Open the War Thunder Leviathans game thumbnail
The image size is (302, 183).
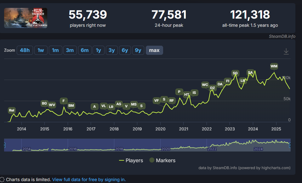pyautogui.click(x=26, y=18)
